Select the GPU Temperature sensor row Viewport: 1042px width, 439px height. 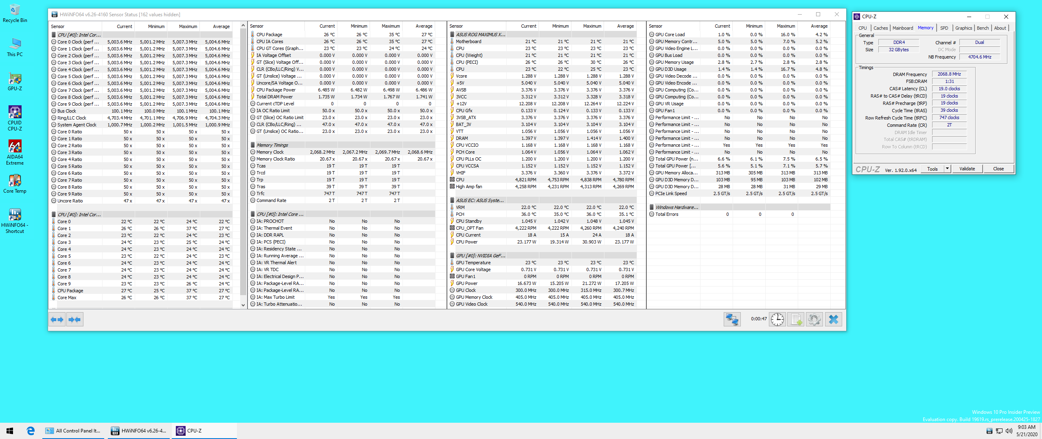(543, 263)
